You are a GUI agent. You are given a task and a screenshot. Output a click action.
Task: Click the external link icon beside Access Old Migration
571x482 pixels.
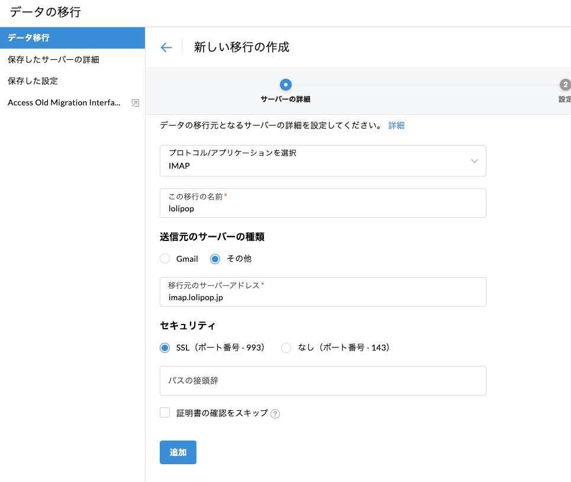136,102
